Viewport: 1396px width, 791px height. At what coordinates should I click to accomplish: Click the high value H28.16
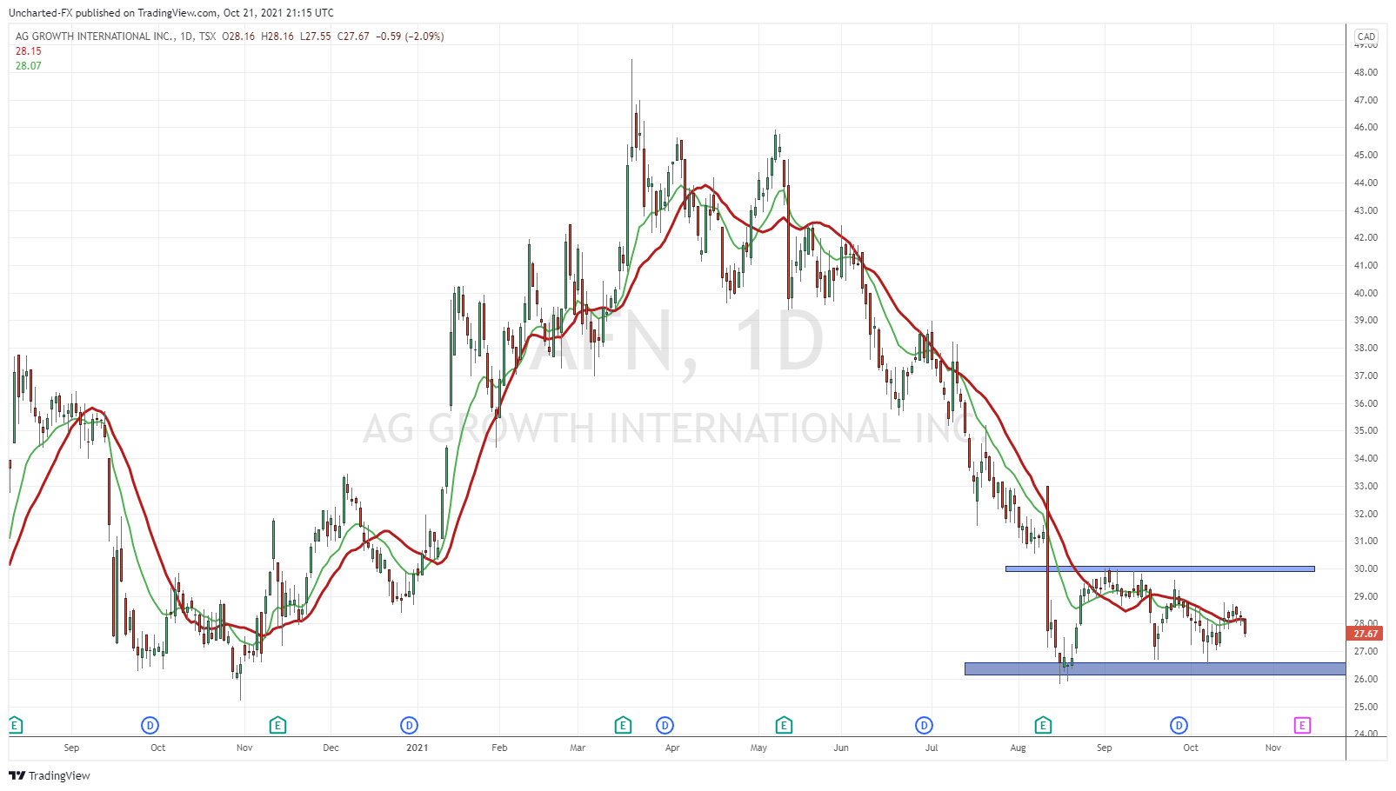277,37
